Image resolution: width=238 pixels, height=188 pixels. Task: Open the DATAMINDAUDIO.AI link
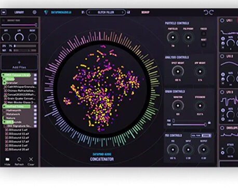click(61, 12)
